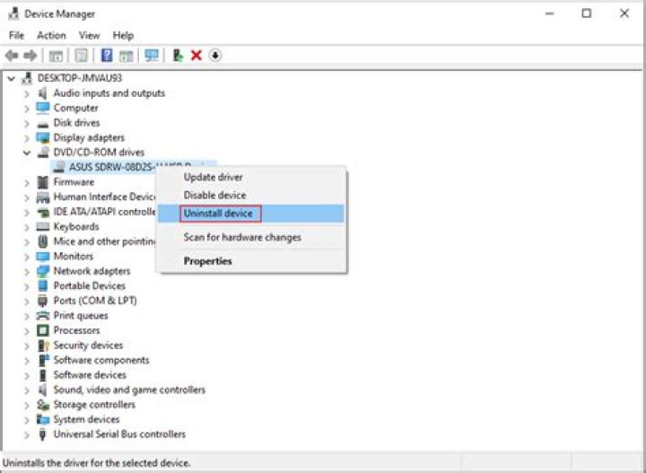
Task: Collapse the DESKTOP-JMVAU93 root node
Action: [11, 78]
